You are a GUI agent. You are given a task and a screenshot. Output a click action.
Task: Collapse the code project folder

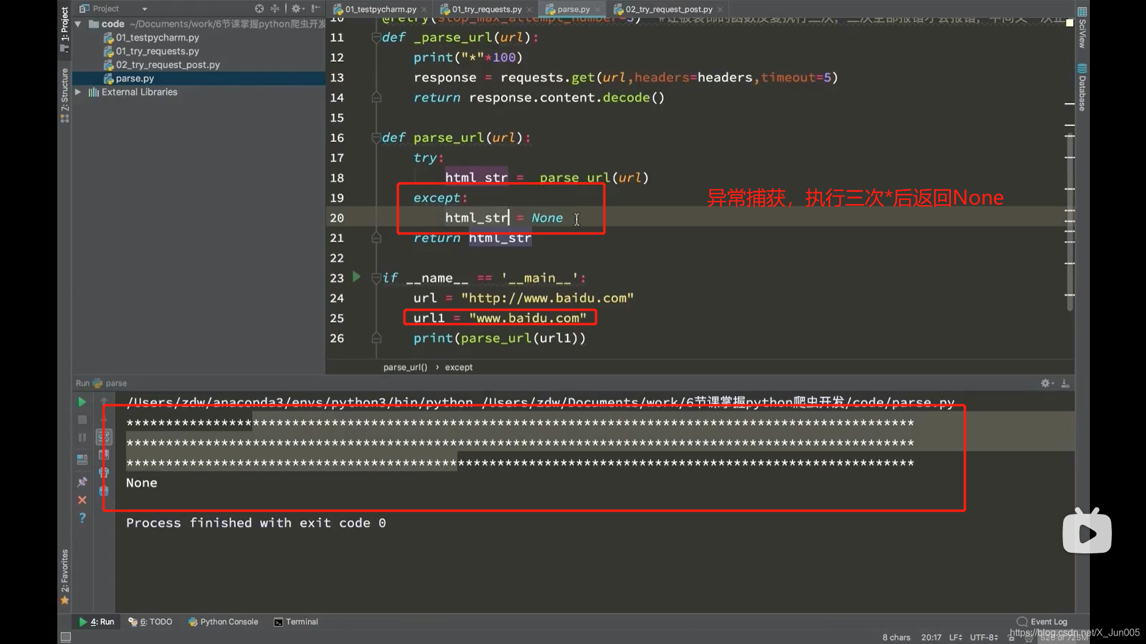click(78, 24)
